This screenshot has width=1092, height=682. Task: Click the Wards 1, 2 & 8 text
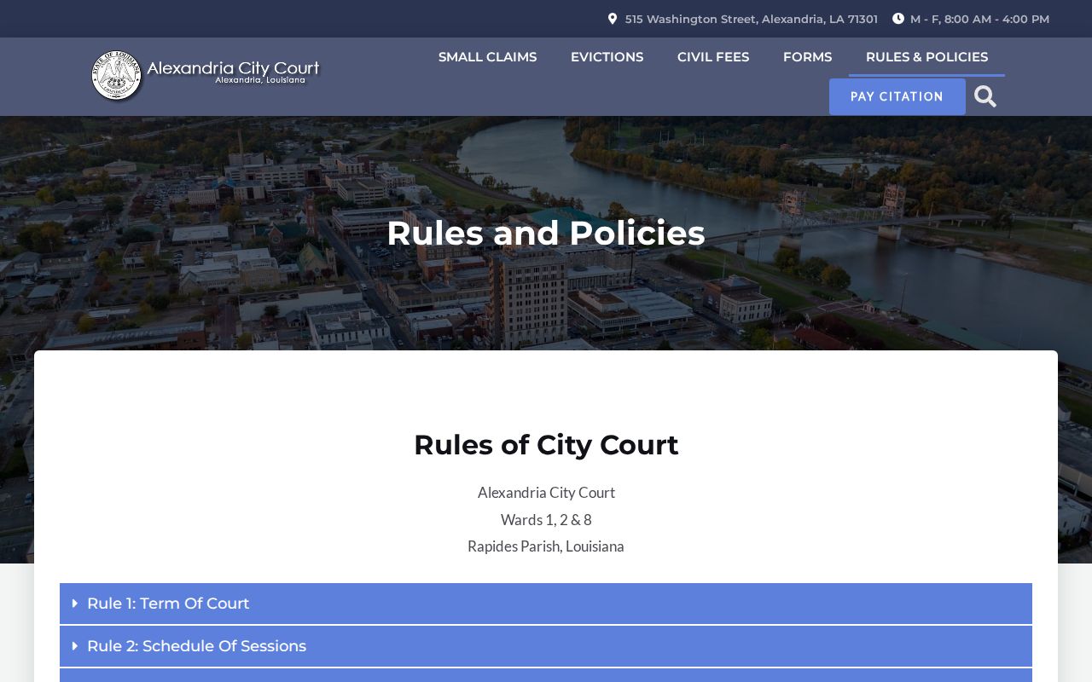pos(546,520)
